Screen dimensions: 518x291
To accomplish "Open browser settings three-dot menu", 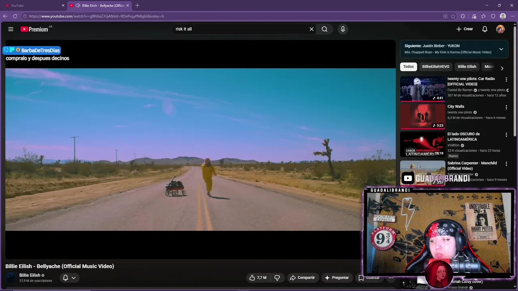I will (513, 16).
